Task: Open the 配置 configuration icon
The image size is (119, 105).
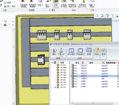Action: [89, 52]
